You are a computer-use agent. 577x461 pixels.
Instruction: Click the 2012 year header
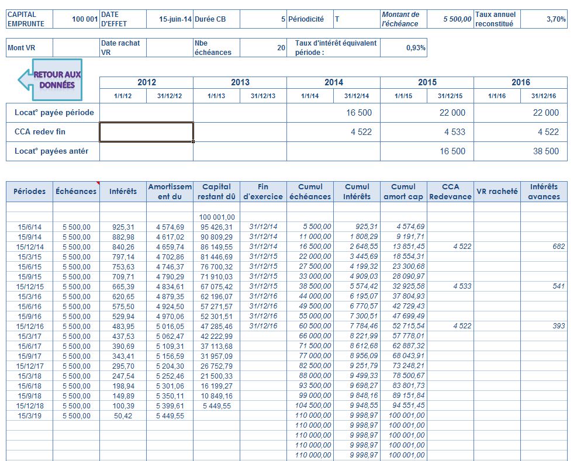point(147,82)
